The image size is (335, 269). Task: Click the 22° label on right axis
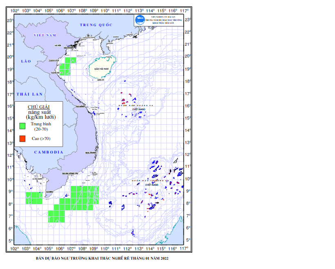(x=188, y=32)
